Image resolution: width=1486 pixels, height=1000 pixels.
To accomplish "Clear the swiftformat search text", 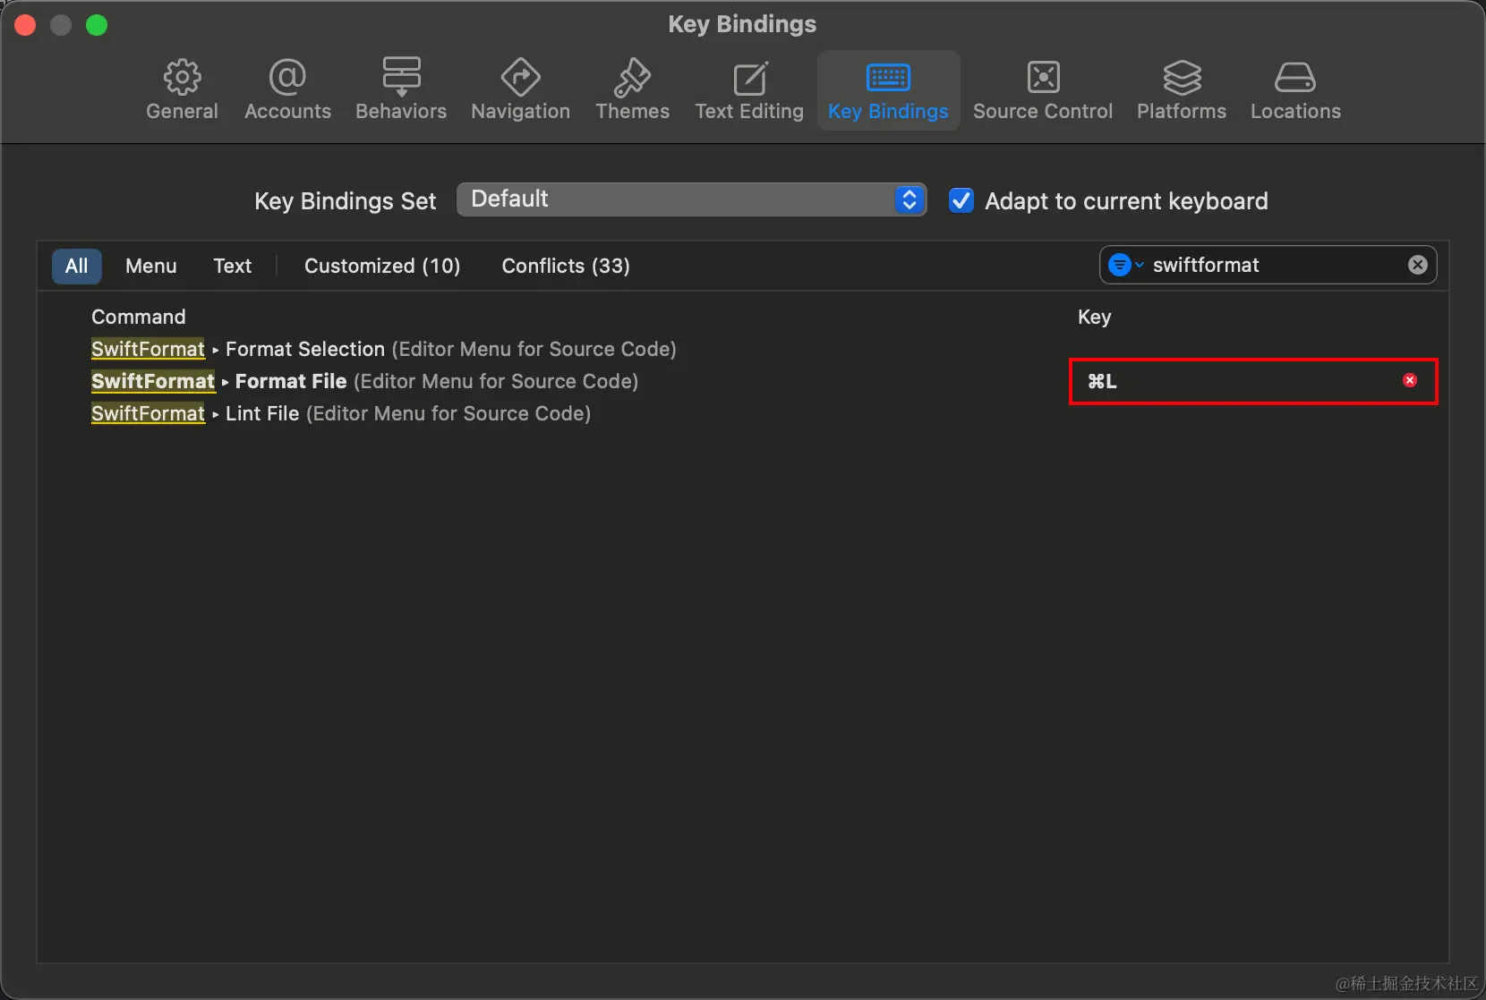I will coord(1418,265).
